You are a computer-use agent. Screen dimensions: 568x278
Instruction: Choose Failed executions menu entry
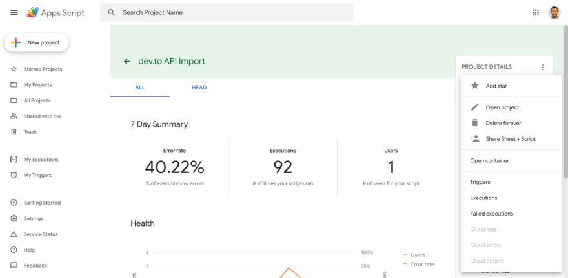[491, 214]
